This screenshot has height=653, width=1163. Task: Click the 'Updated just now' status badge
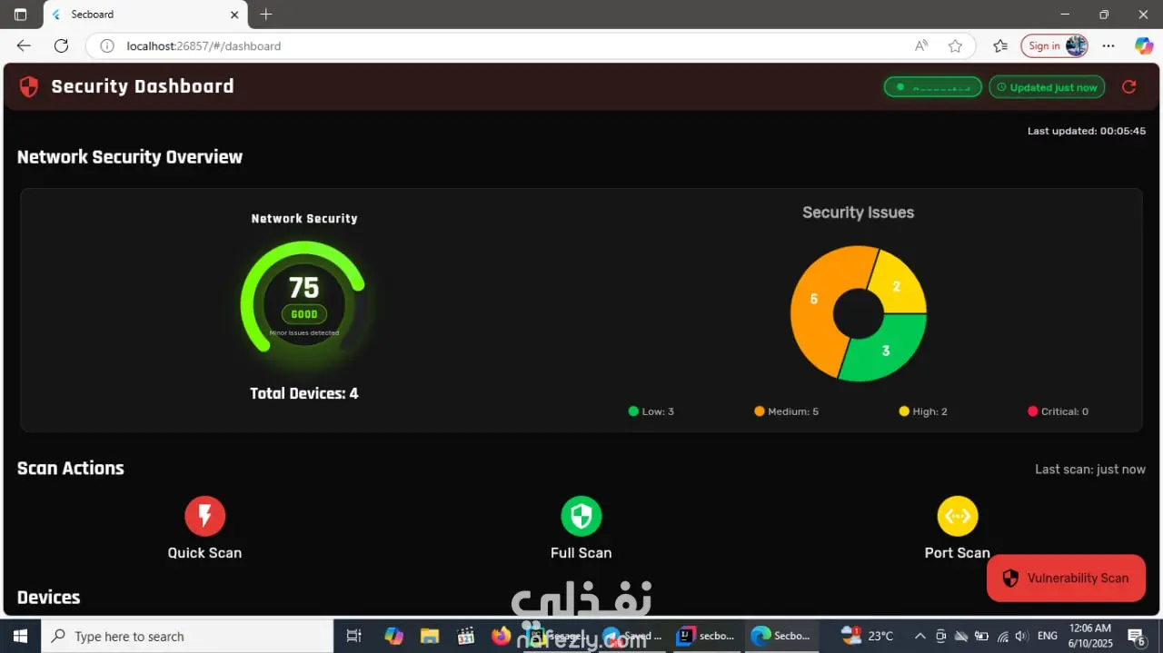1047,87
